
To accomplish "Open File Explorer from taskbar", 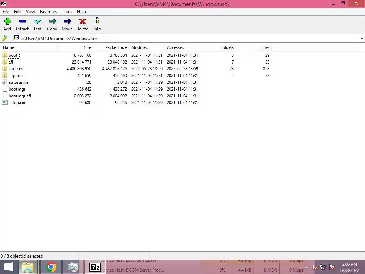I will (x=28, y=267).
